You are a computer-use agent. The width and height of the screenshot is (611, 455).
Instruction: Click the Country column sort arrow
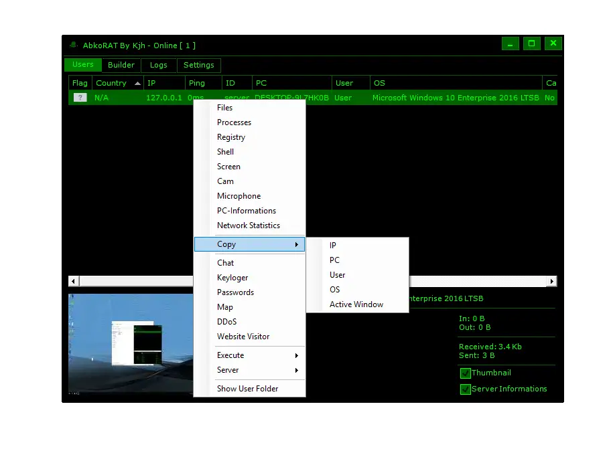point(137,84)
